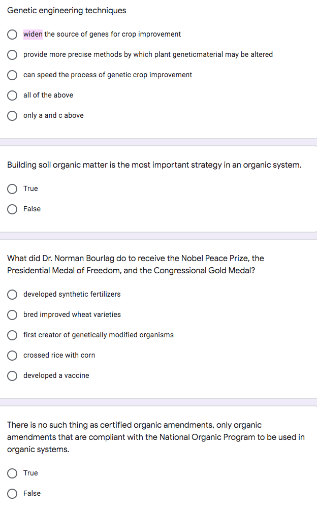This screenshot has width=317, height=510.
Task: Mark True for soil organic matter question
Action: 12,189
